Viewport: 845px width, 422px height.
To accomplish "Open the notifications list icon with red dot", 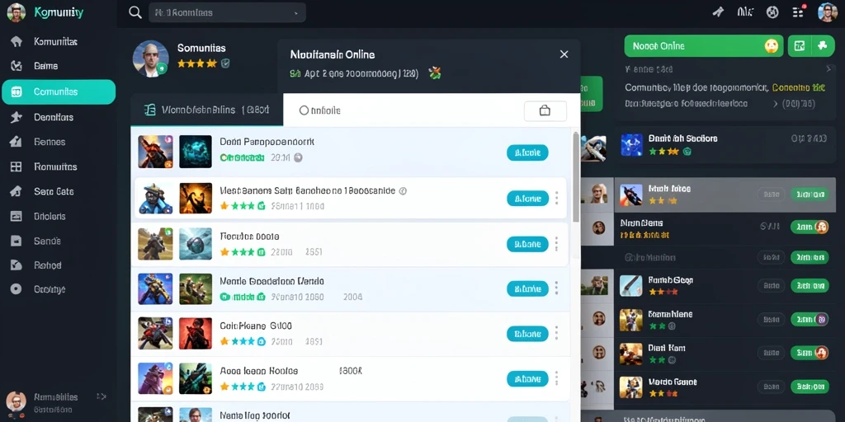I will pyautogui.click(x=799, y=12).
